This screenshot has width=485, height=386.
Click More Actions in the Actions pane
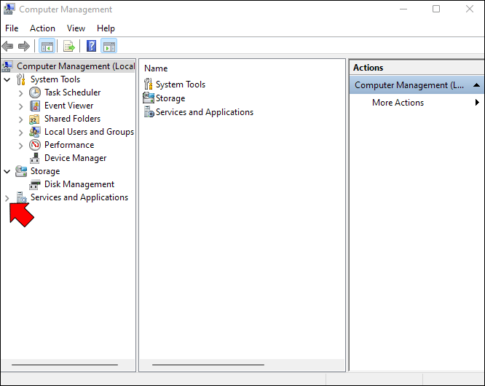coord(398,103)
